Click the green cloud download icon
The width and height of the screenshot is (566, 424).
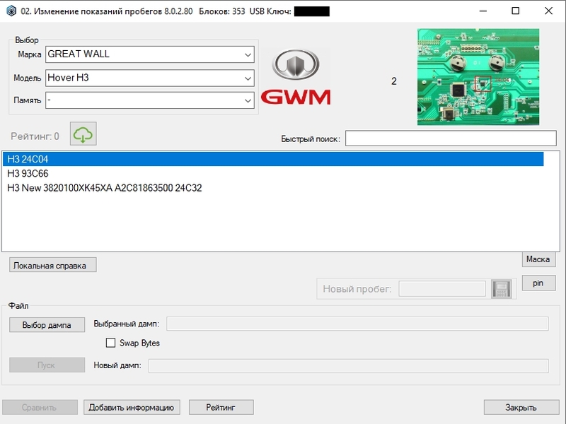pos(83,134)
